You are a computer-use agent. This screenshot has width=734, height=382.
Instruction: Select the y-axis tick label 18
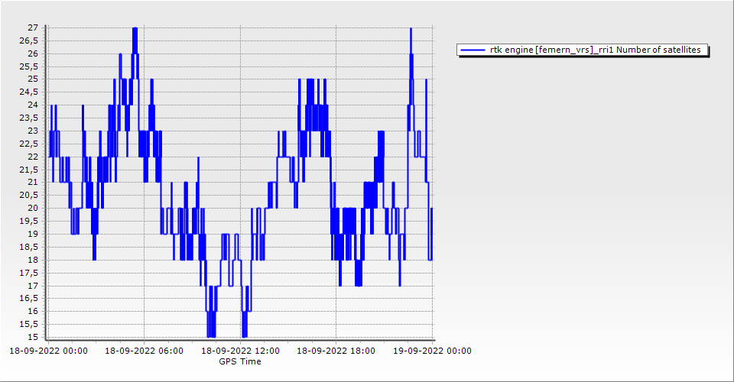coord(33,260)
